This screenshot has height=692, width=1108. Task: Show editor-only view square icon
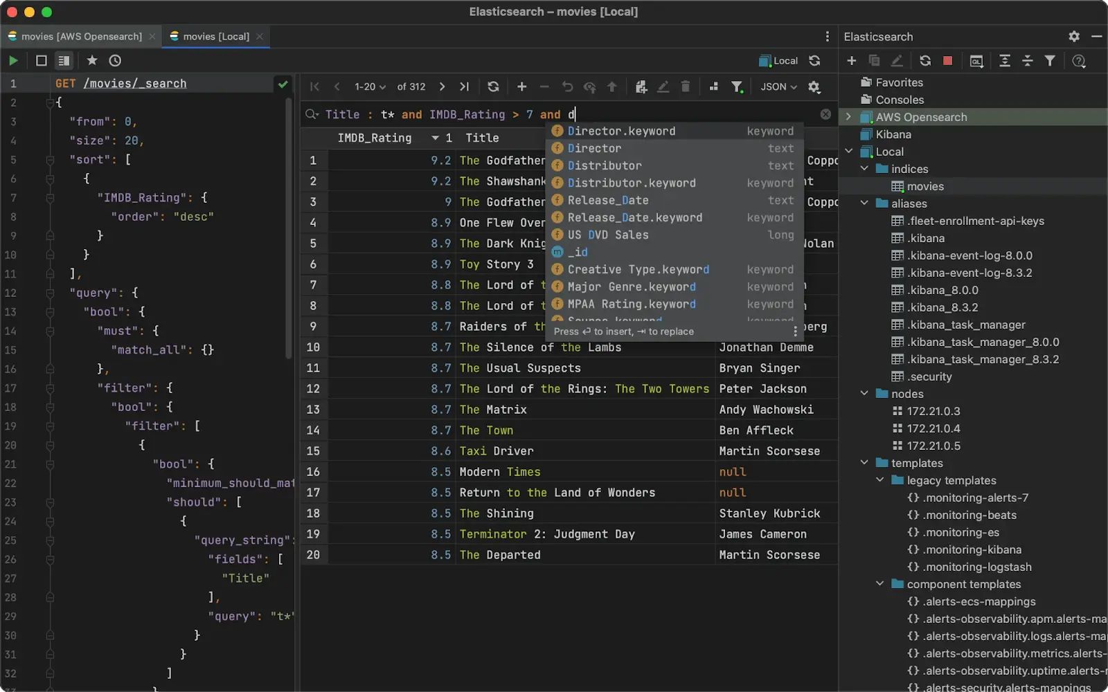pyautogui.click(x=42, y=61)
